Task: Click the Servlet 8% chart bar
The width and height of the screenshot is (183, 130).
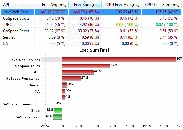Action: [65, 85]
